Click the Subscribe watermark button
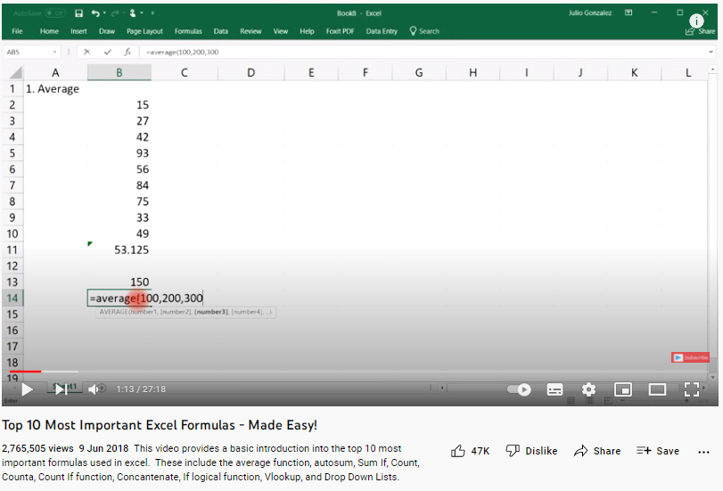The width and height of the screenshot is (723, 491). click(690, 357)
